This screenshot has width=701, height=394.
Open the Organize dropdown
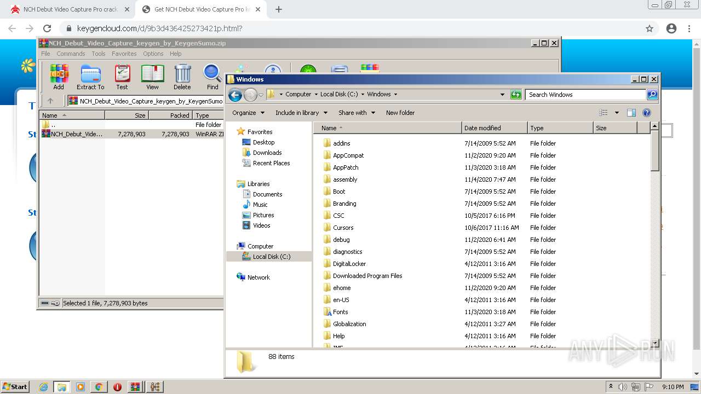click(248, 113)
